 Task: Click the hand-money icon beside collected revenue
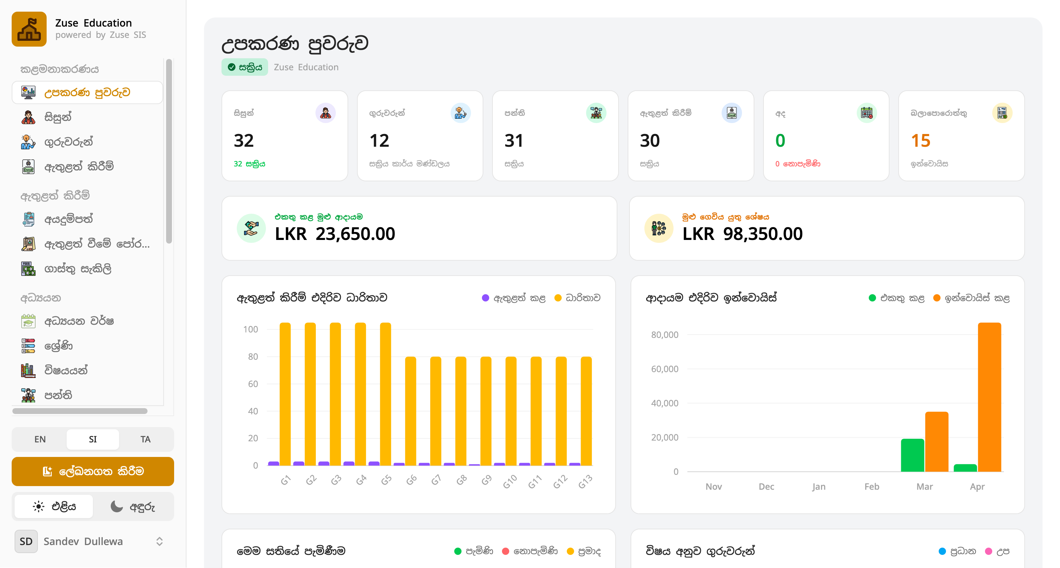pos(251,228)
